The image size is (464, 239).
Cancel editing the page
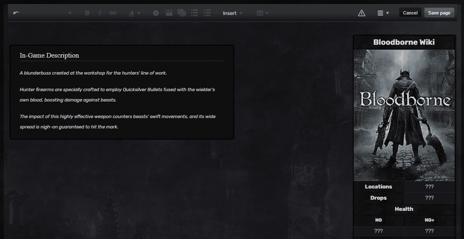410,13
